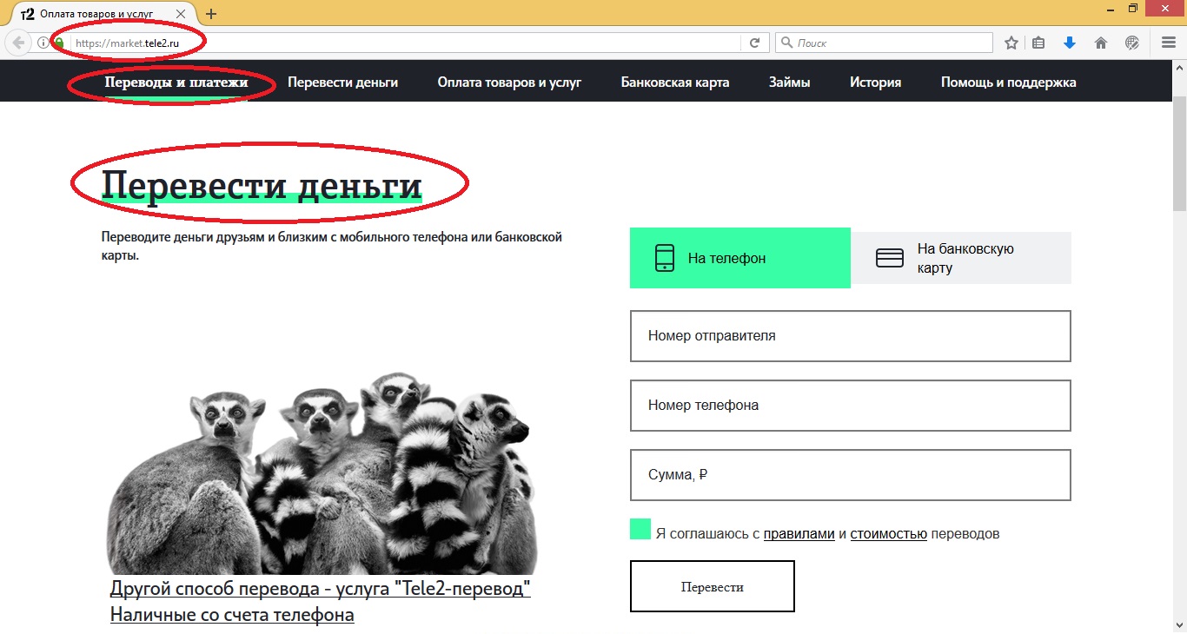Open the Firefox home page icon
This screenshot has height=634, width=1187.
click(1100, 41)
